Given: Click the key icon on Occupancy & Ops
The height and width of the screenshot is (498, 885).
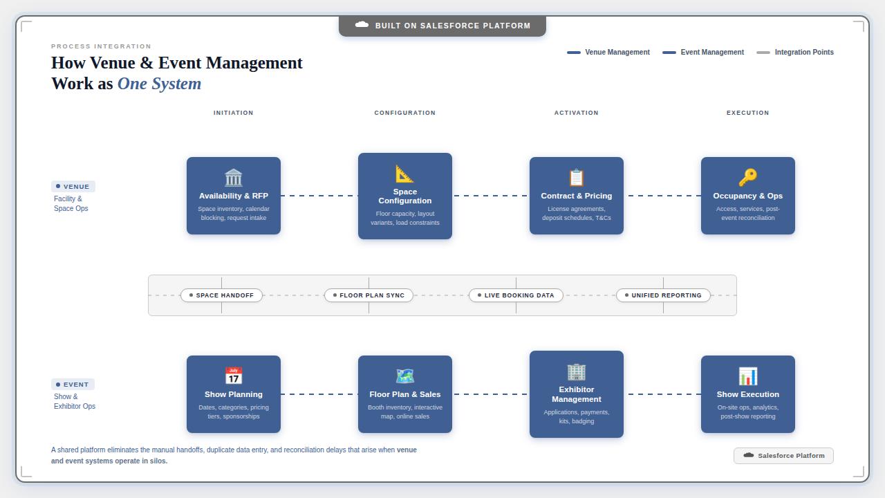Looking at the screenshot, I should 748,178.
